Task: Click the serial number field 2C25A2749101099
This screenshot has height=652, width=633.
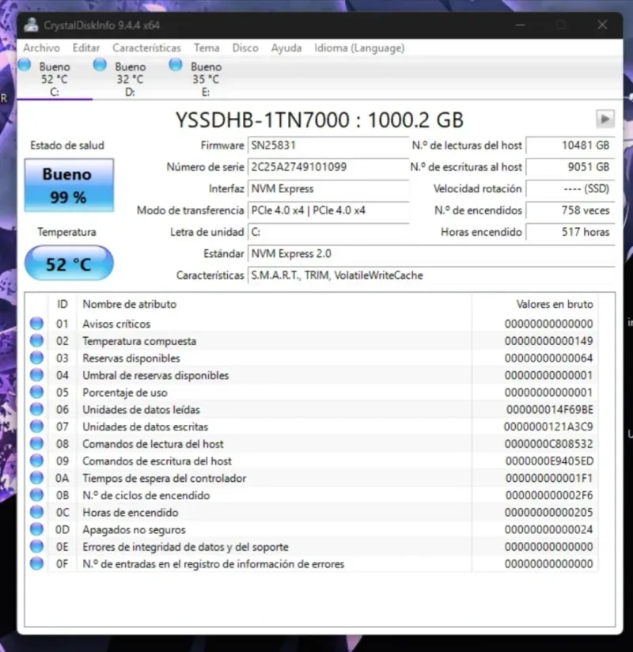Action: coord(328,167)
